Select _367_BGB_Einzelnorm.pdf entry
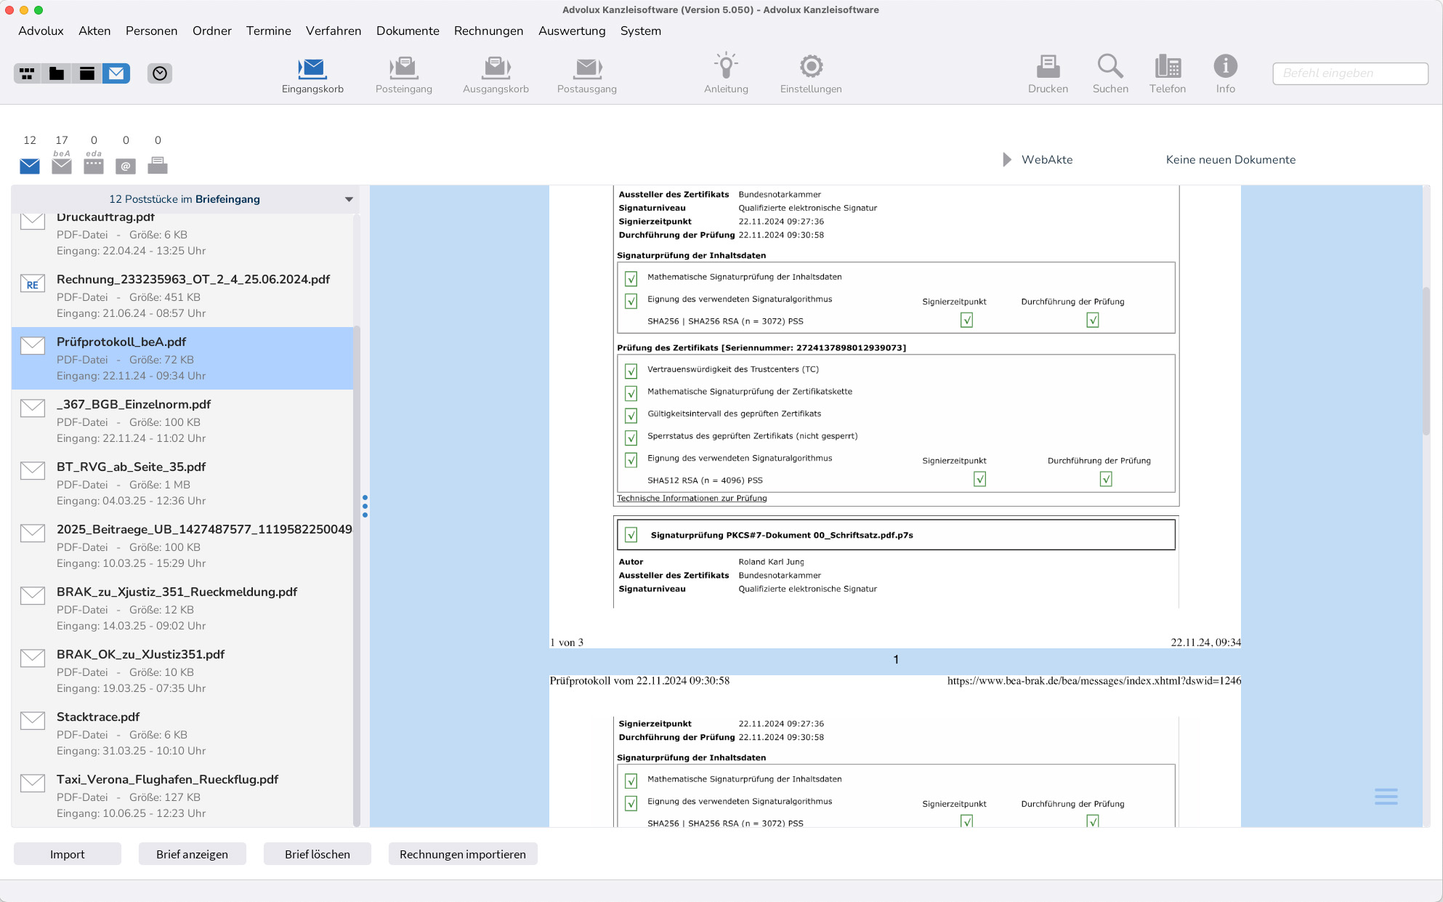1443x902 pixels. 182,421
